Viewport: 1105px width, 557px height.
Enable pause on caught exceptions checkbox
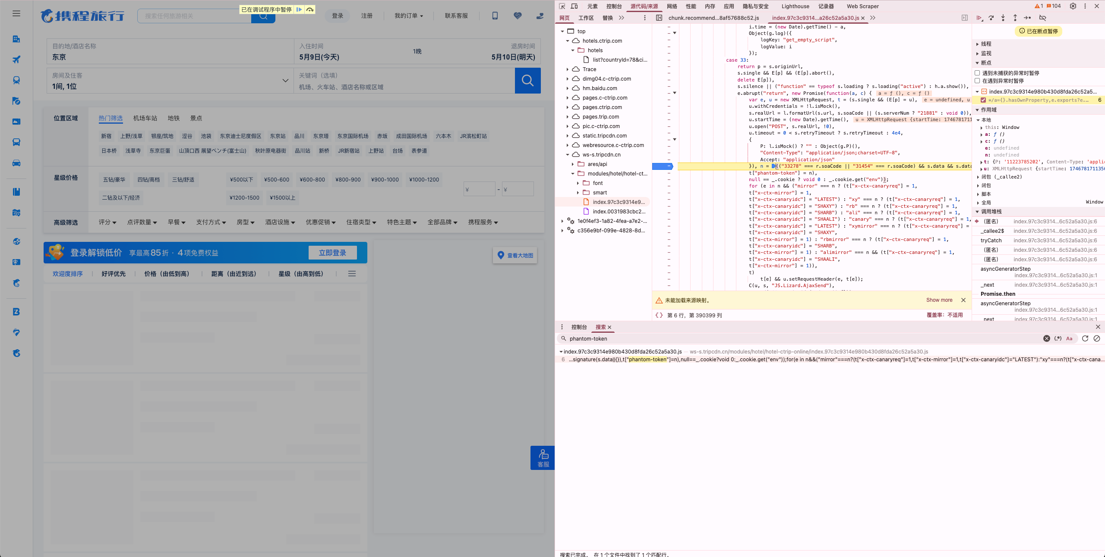click(x=977, y=81)
